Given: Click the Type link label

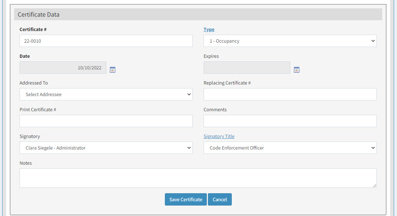Looking at the screenshot, I should (209, 30).
